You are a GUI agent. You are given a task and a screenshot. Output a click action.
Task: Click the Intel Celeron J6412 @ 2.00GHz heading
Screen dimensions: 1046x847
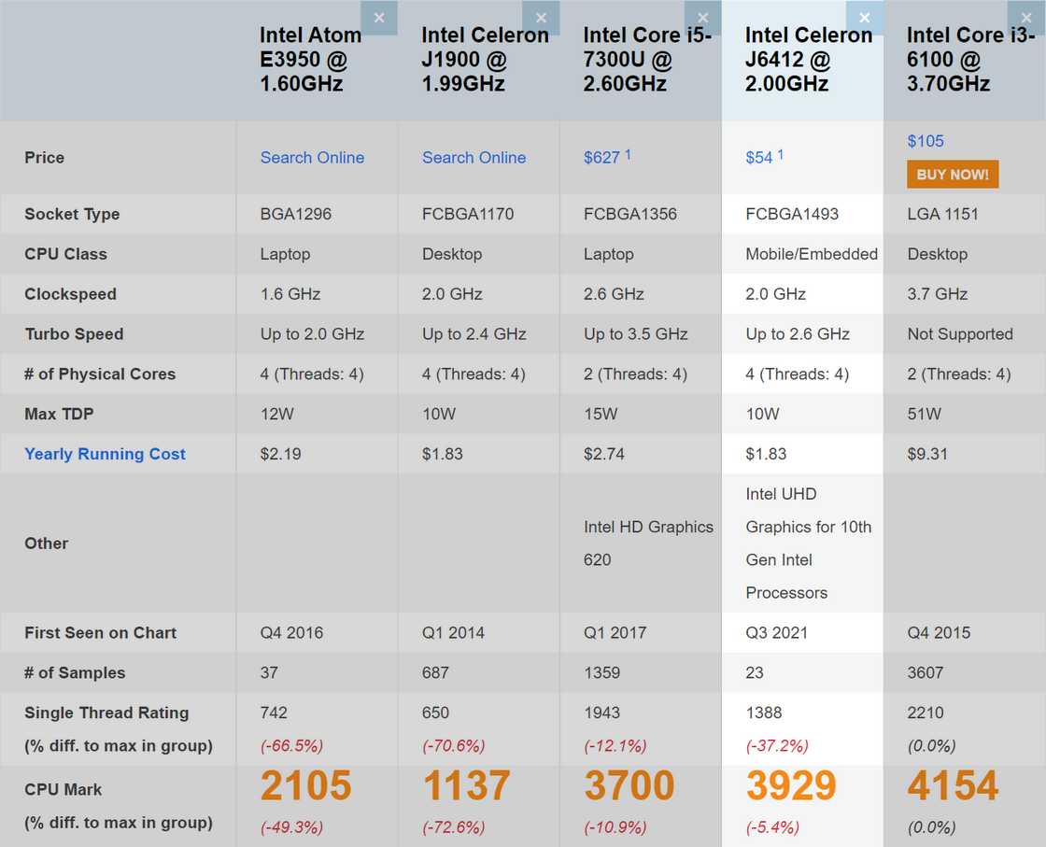pyautogui.click(x=809, y=60)
